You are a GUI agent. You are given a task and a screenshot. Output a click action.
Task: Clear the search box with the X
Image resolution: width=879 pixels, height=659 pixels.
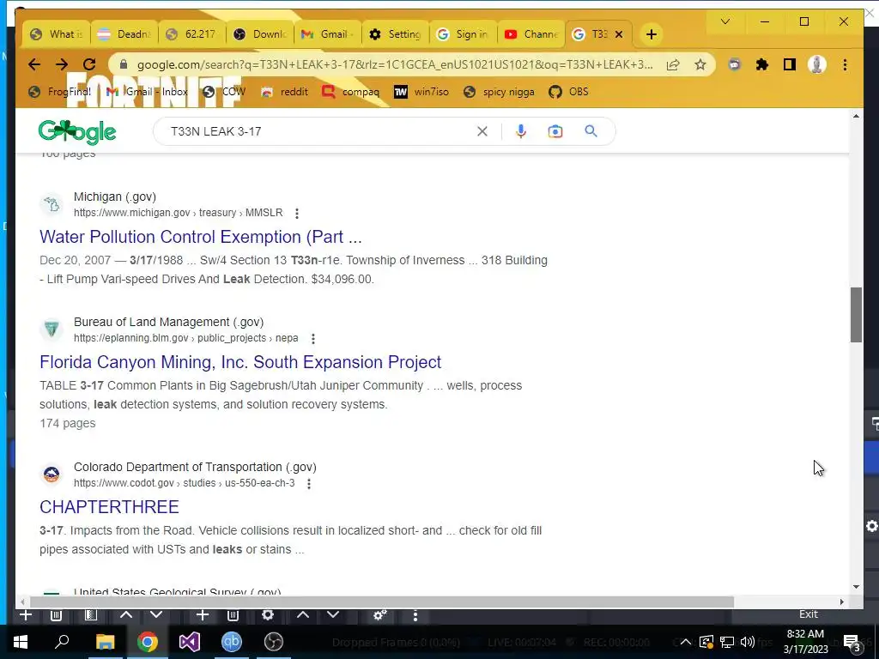coord(482,131)
